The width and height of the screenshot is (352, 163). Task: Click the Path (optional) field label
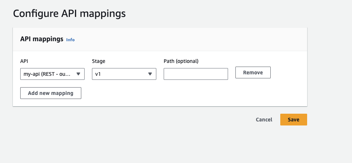click(181, 61)
